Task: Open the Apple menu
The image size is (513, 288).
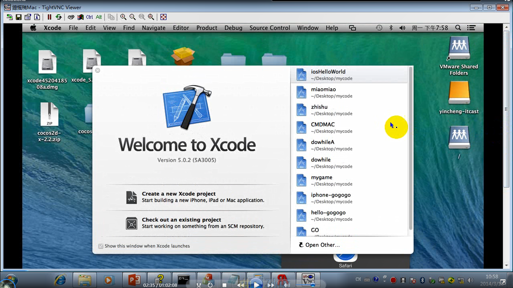Action: [33, 28]
